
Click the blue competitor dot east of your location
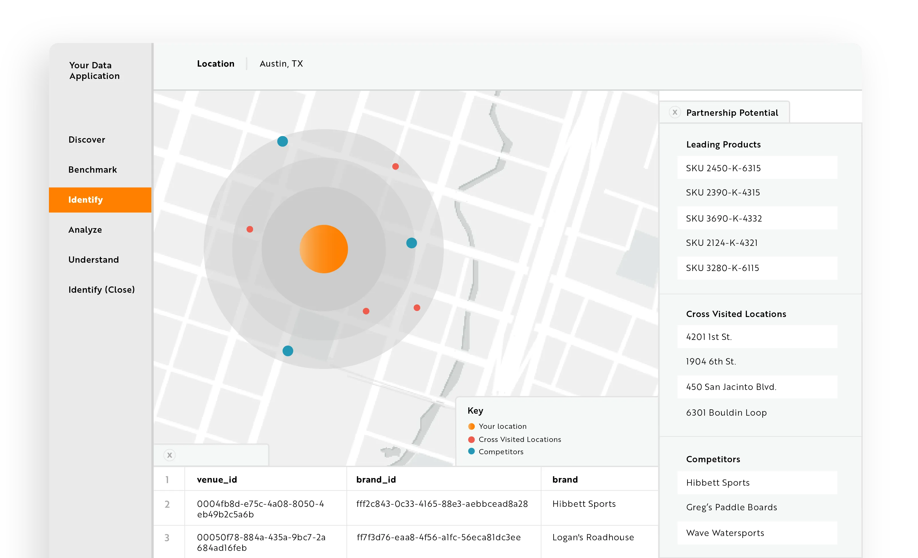point(411,243)
